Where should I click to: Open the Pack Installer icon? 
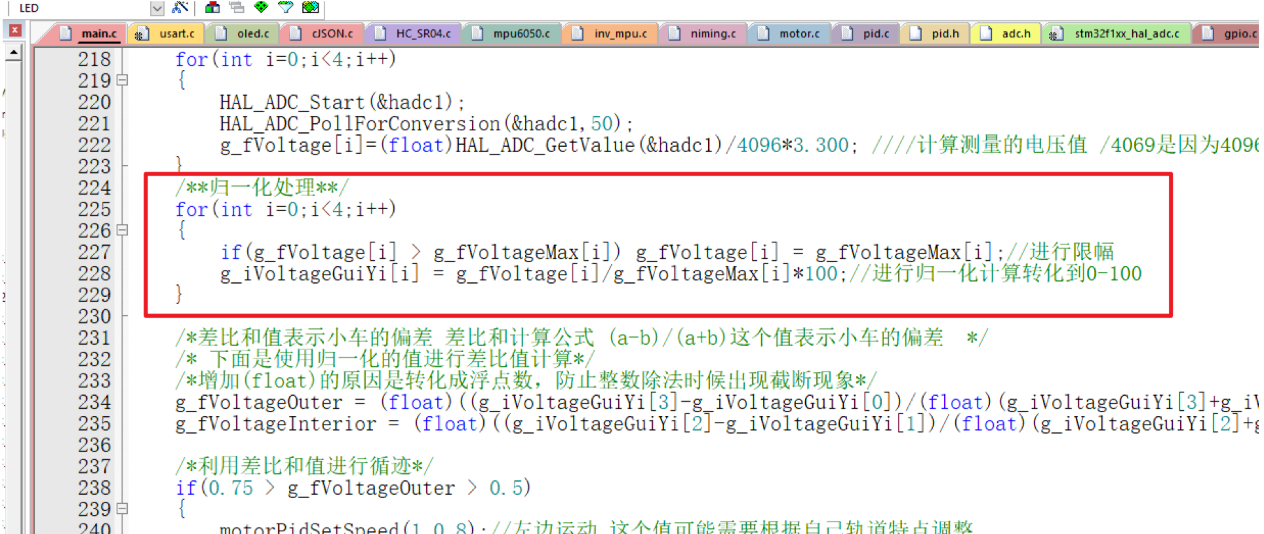click(310, 8)
